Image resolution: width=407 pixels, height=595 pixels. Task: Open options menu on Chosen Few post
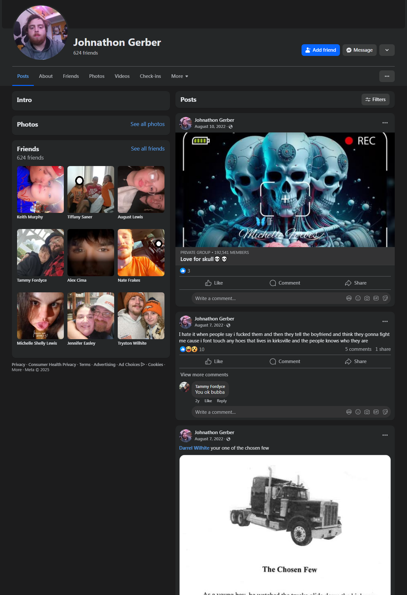[x=385, y=435]
